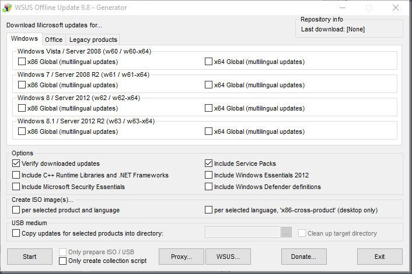Screen dimensions: 412x274
Task: Open Proxy... settings
Action: pyautogui.click(x=181, y=257)
